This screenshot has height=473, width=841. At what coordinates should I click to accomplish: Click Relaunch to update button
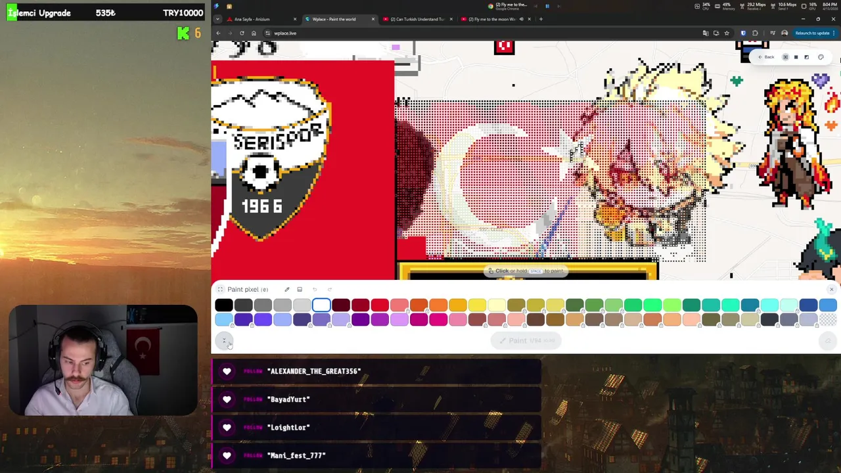coord(815,33)
